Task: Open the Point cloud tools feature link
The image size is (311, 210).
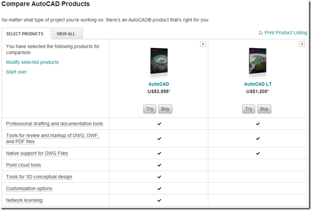Action: click(x=24, y=165)
